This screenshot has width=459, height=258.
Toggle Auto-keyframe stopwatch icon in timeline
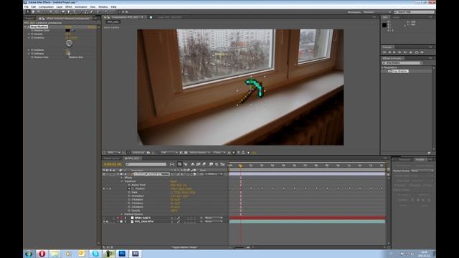[x=217, y=164]
